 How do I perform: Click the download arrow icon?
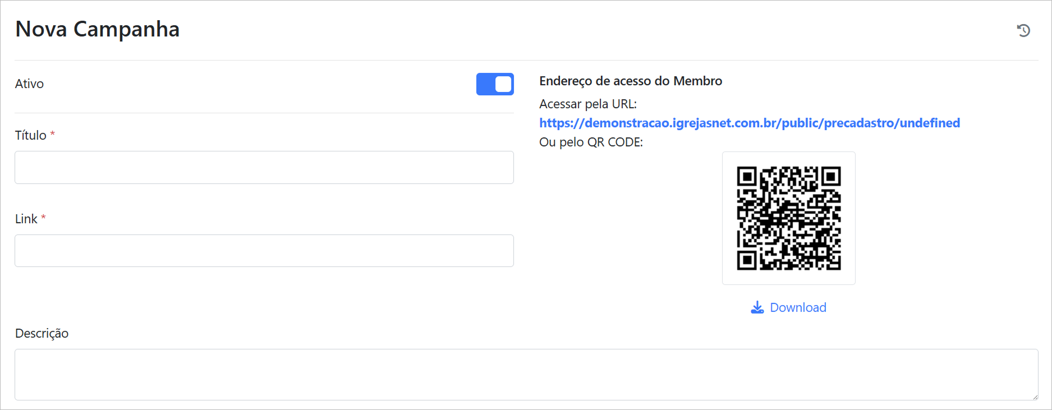[x=757, y=307]
